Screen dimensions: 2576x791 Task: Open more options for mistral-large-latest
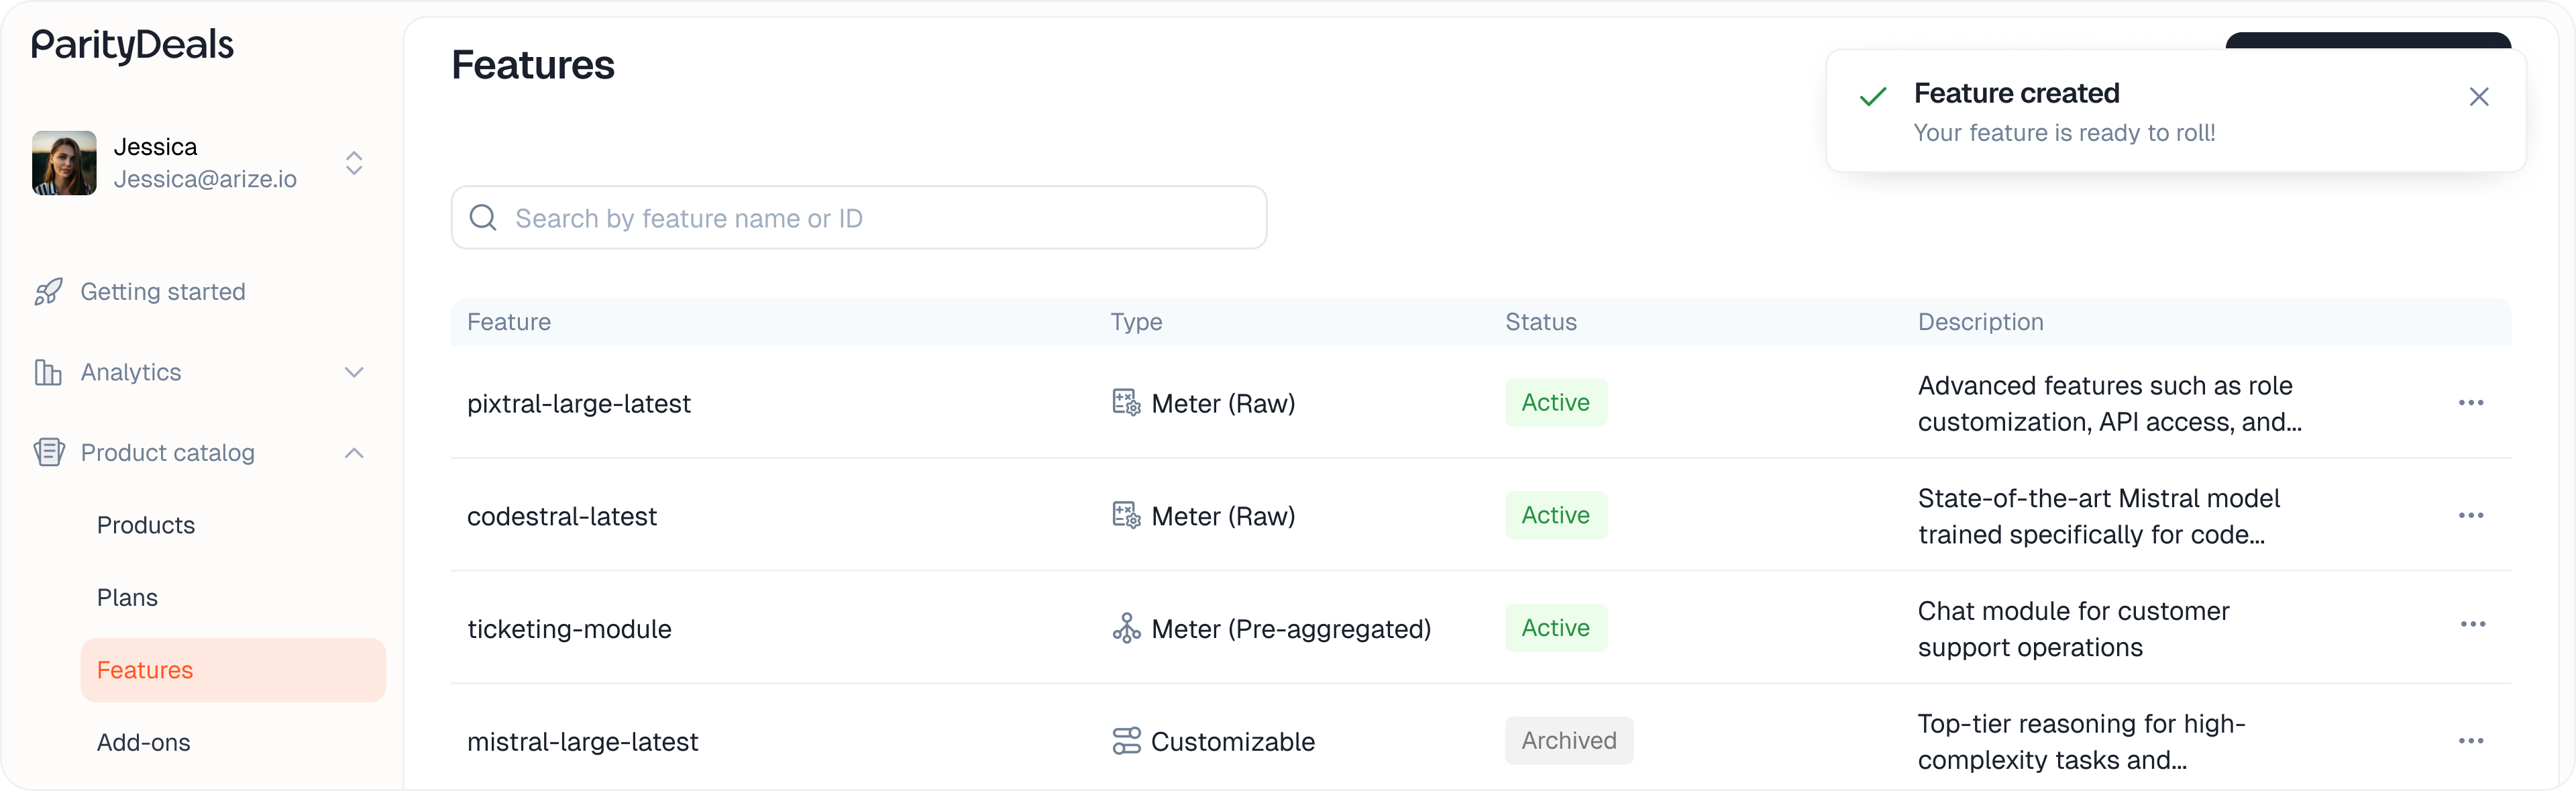coord(2470,741)
